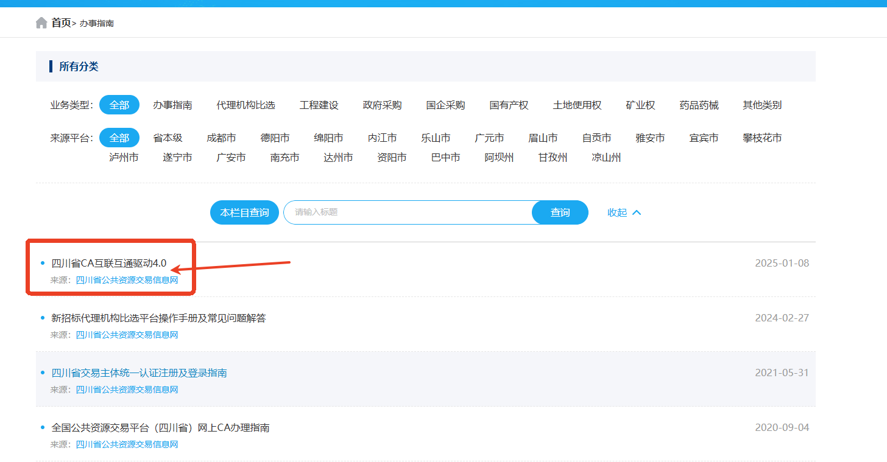The image size is (887, 462).
Task: Select 其他类别 business type
Action: (762, 105)
